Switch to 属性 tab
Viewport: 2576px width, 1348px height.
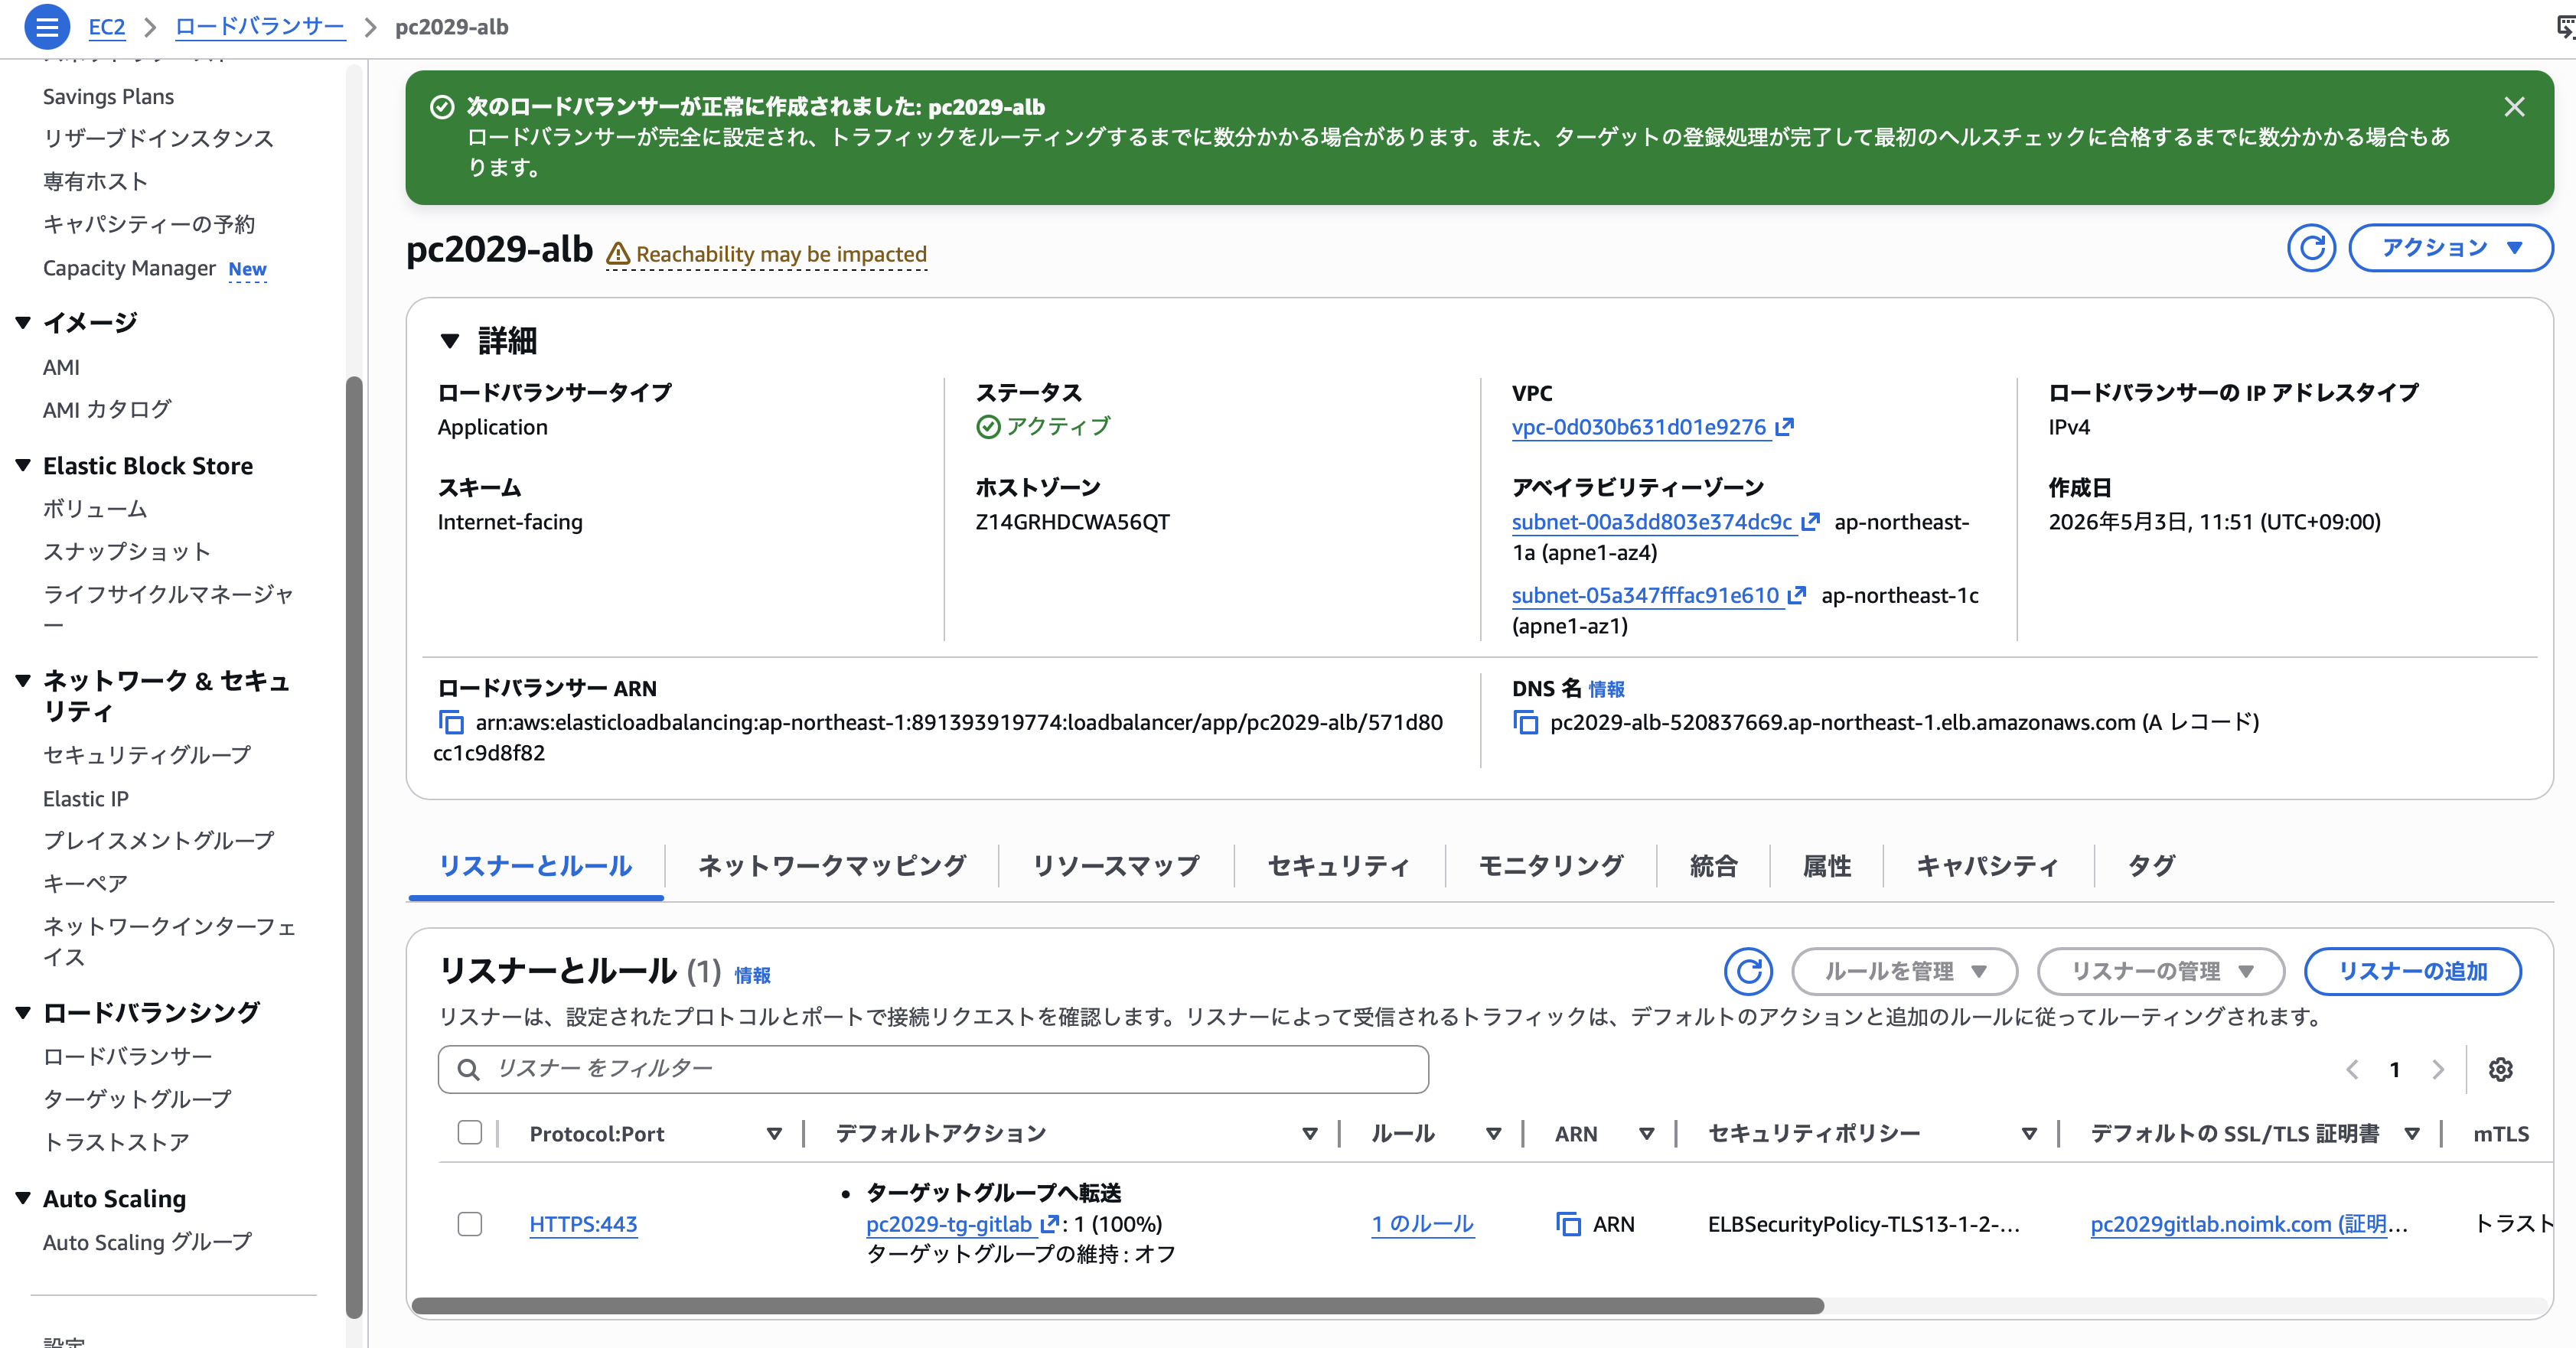[x=1826, y=866]
